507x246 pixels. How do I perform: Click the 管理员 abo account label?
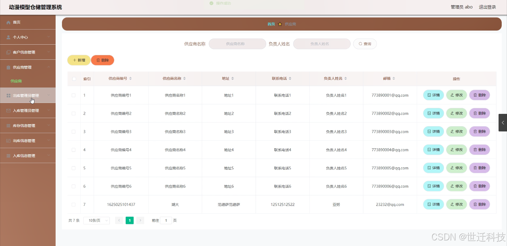[462, 7]
